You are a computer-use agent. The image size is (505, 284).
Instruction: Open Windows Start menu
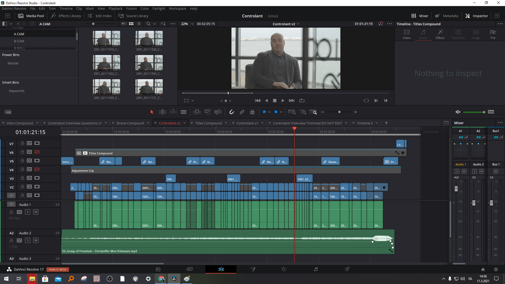coord(6,279)
